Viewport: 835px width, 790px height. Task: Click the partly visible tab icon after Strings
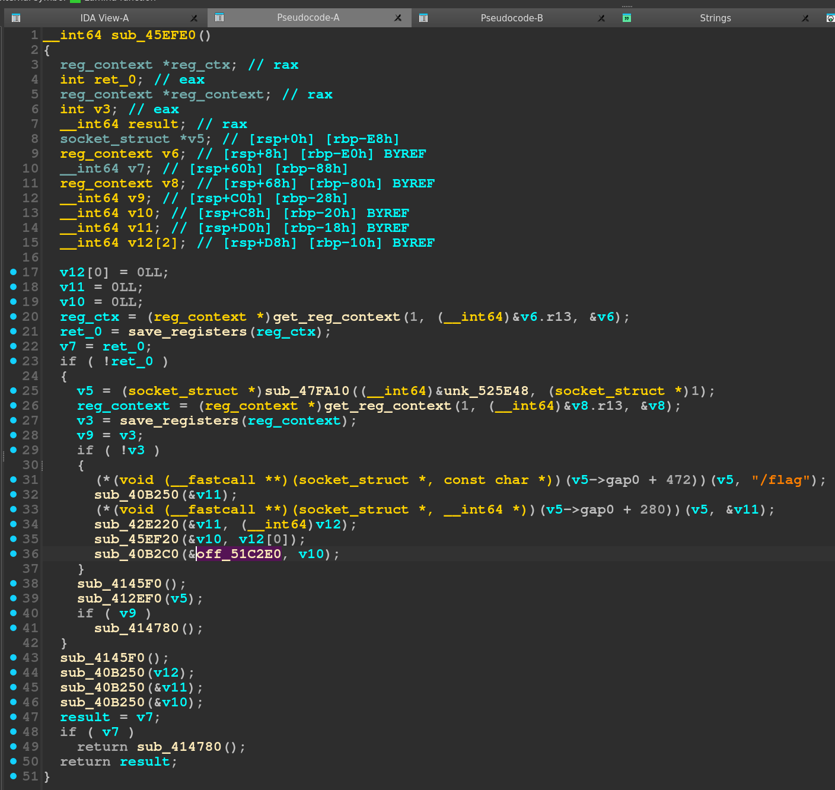tap(830, 18)
